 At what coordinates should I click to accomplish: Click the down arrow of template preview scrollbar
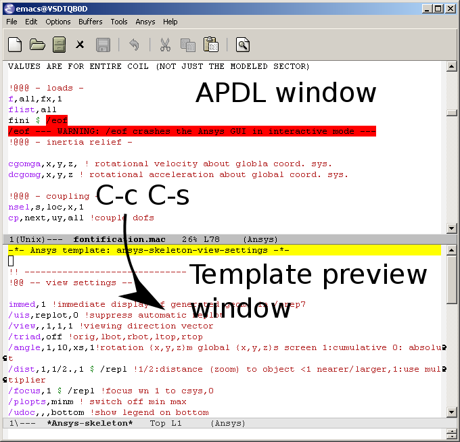point(451,412)
